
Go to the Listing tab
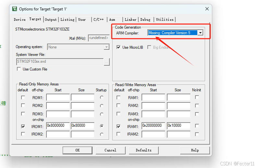tap(68, 19)
